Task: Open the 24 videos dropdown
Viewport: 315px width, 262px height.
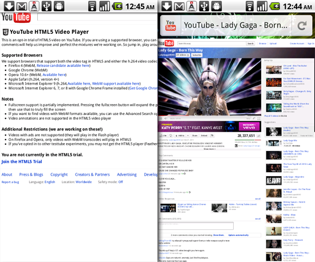Action: tap(182, 55)
